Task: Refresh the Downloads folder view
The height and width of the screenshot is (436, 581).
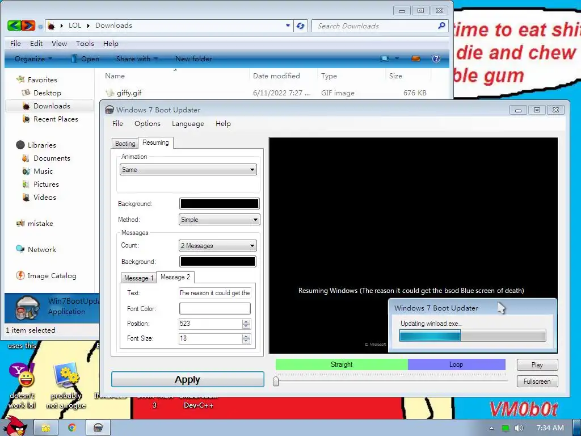Action: (301, 26)
